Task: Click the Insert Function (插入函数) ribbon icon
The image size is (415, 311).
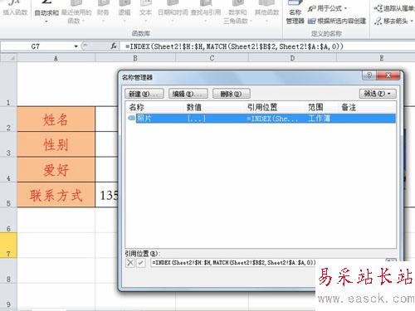Action: pyautogui.click(x=15, y=7)
